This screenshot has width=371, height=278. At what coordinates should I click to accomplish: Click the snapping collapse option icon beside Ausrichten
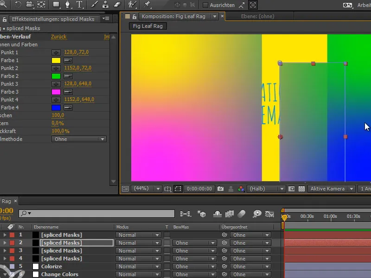tap(242, 5)
